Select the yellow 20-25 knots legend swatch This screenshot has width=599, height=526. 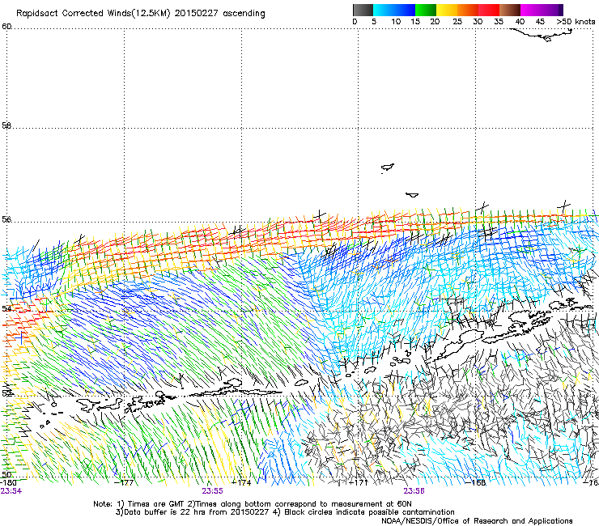[x=447, y=10]
